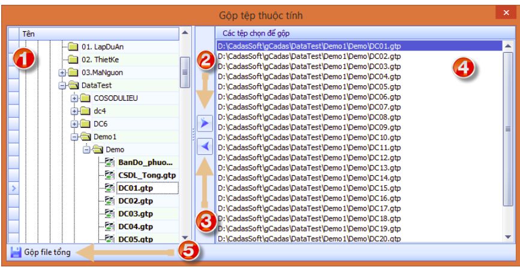Click the CSDL_Tong.gtp file icon
The image size is (520, 267).
click(109, 175)
